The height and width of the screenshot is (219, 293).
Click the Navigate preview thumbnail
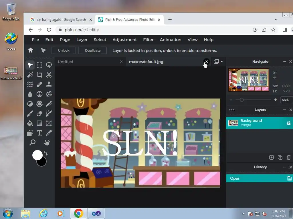(x=249, y=80)
